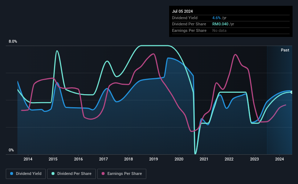Click the pink Earnings Per Share legend dot
The image size is (298, 184).
103,173
